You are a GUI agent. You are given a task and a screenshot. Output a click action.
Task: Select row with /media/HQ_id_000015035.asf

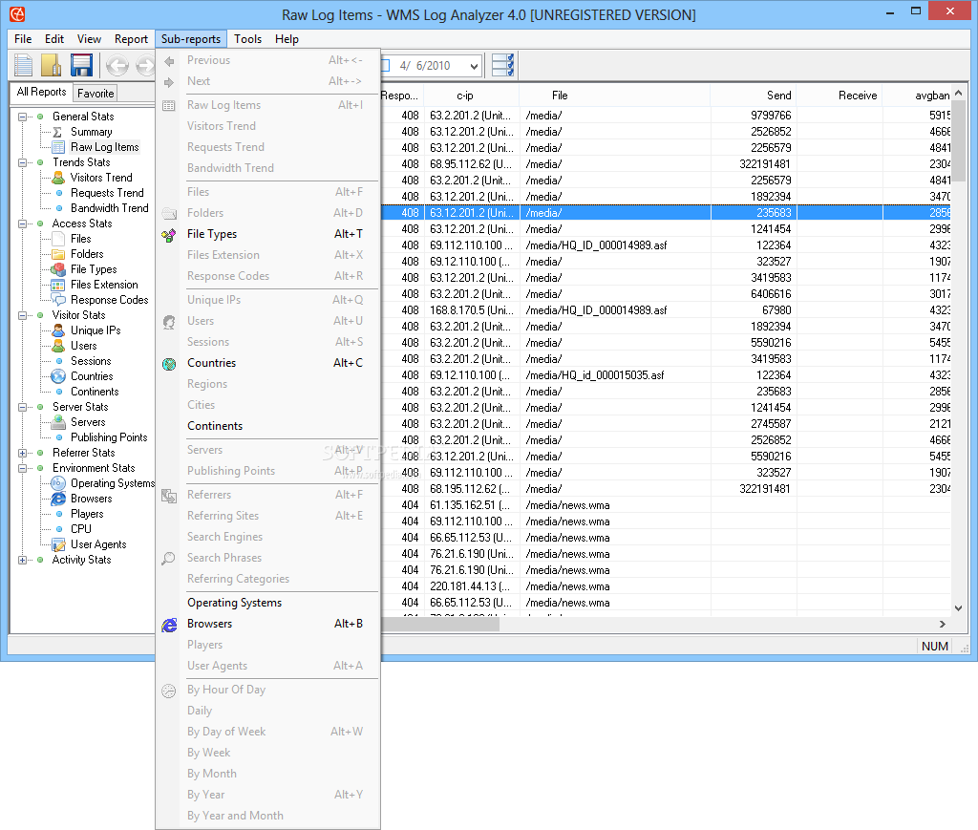pyautogui.click(x=666, y=375)
